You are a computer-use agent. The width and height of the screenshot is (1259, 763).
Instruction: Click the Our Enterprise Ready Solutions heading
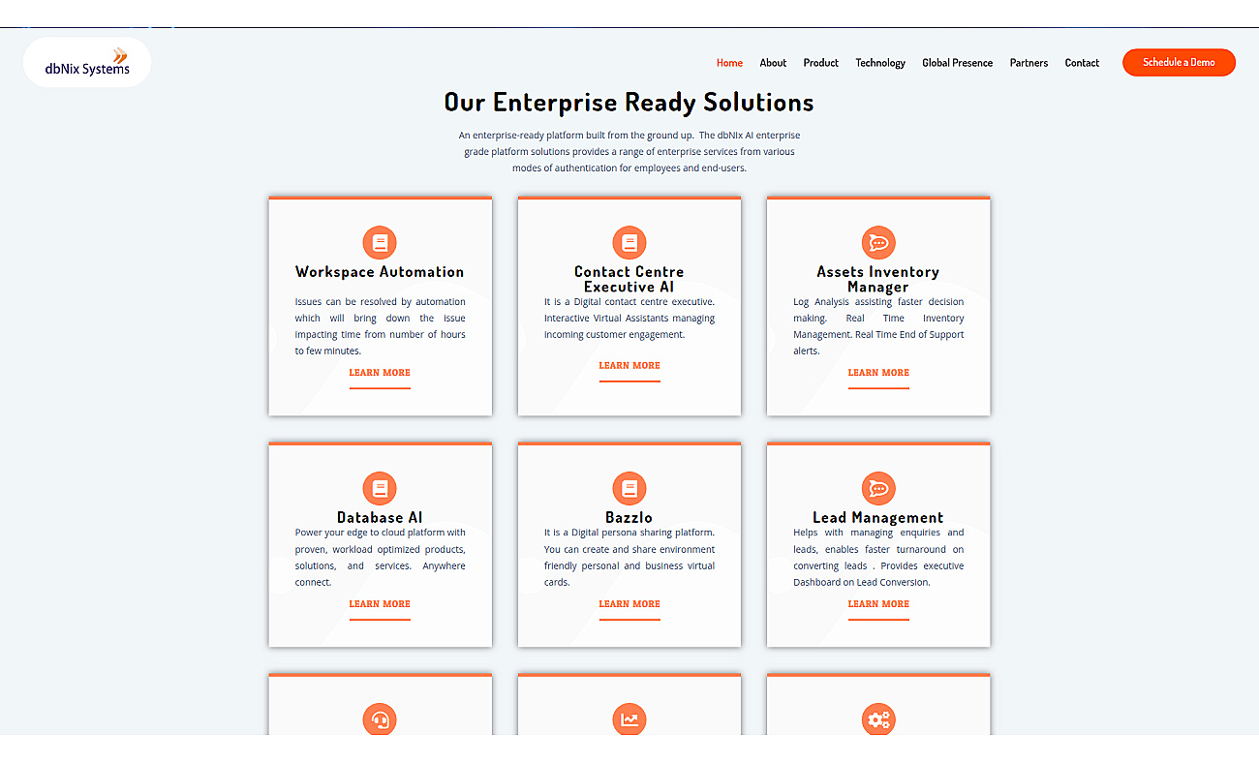(629, 103)
